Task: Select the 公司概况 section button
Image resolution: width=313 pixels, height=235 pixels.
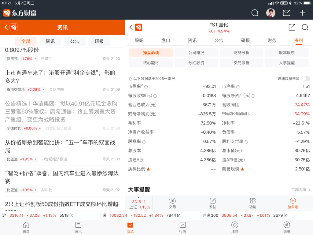Action: [x=196, y=53]
